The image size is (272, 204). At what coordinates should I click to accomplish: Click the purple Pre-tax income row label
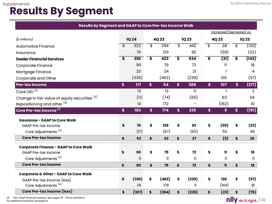coord(31,84)
